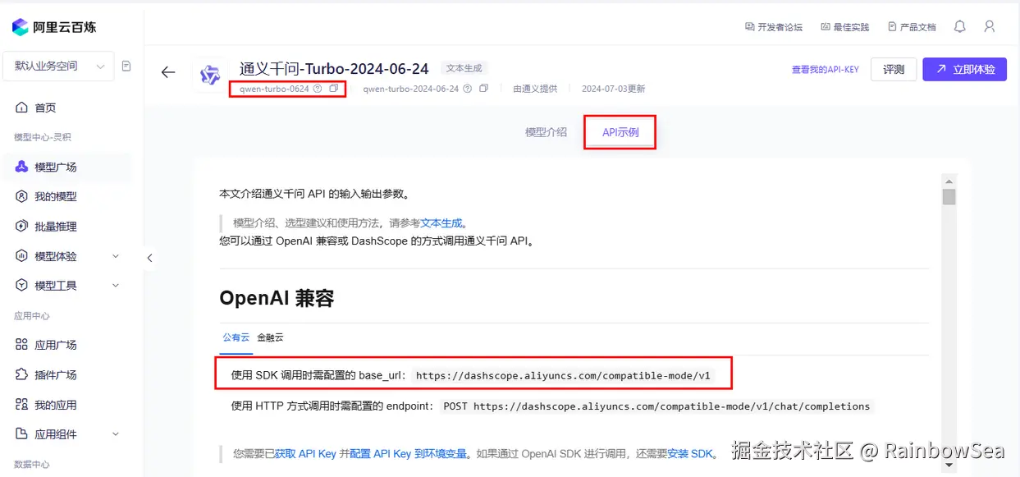Click the help icon next to qwen-turbo-0624

[318, 89]
